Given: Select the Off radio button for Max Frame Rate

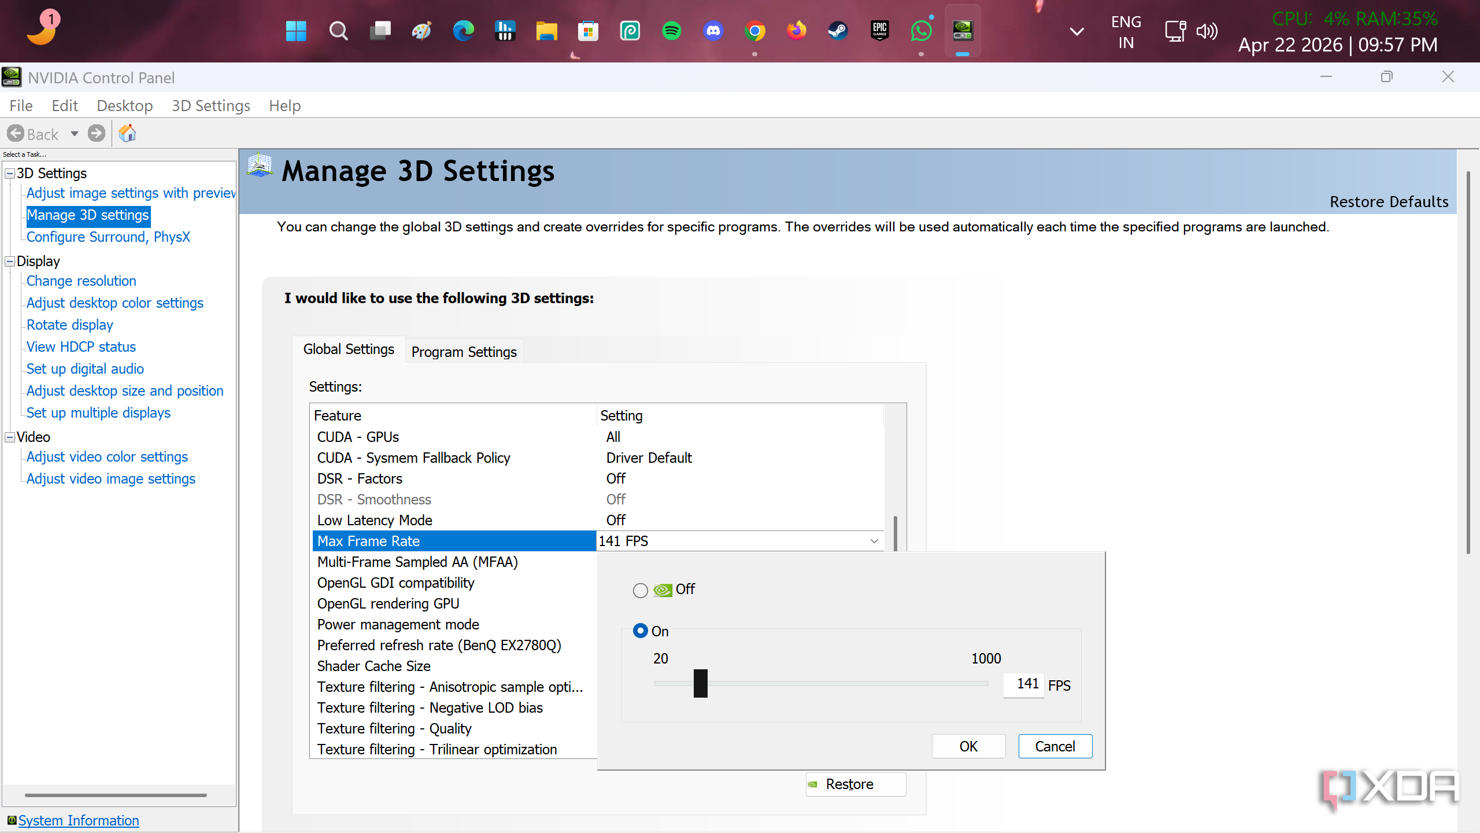Looking at the screenshot, I should coord(640,591).
